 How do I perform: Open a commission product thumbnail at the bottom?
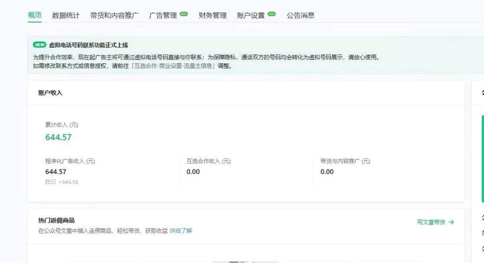coord(245,261)
